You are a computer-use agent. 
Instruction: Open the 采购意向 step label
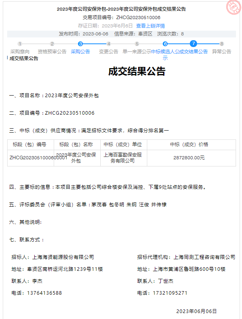coord(20,52)
